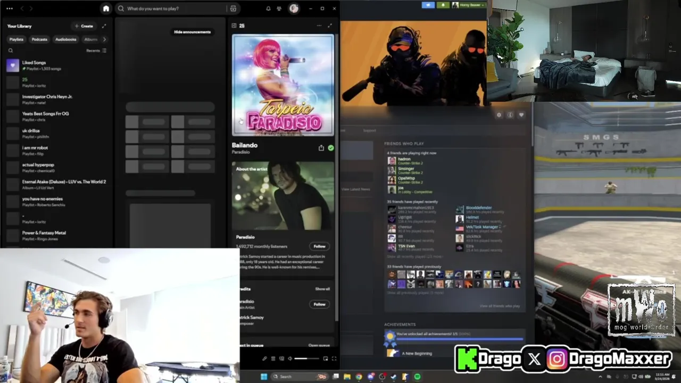
Task: Follow Paradisio in Credits section
Action: 319,304
